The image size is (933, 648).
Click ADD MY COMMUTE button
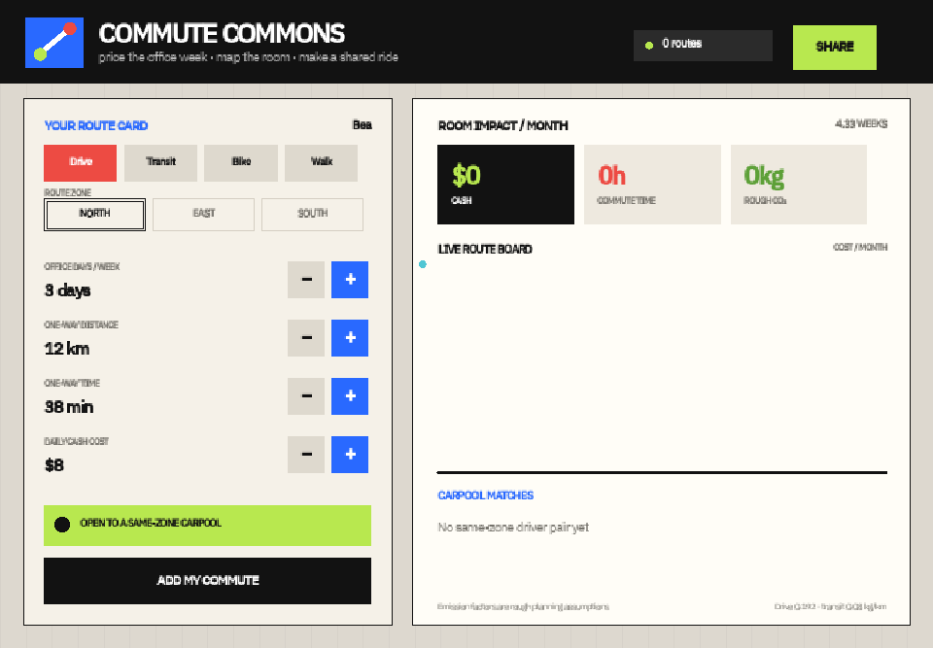pos(208,581)
